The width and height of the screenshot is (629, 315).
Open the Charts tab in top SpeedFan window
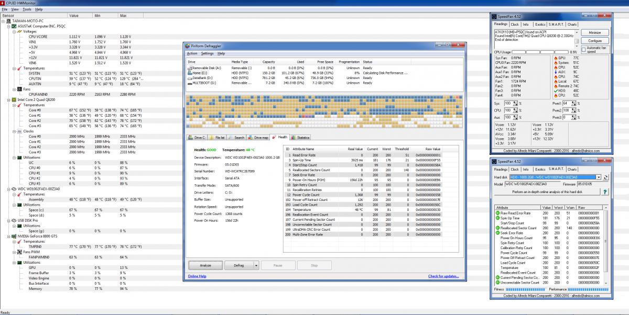(572, 24)
